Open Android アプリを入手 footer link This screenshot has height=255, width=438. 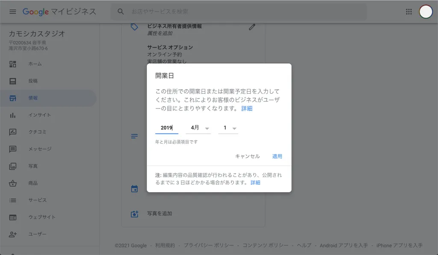[x=344, y=246]
